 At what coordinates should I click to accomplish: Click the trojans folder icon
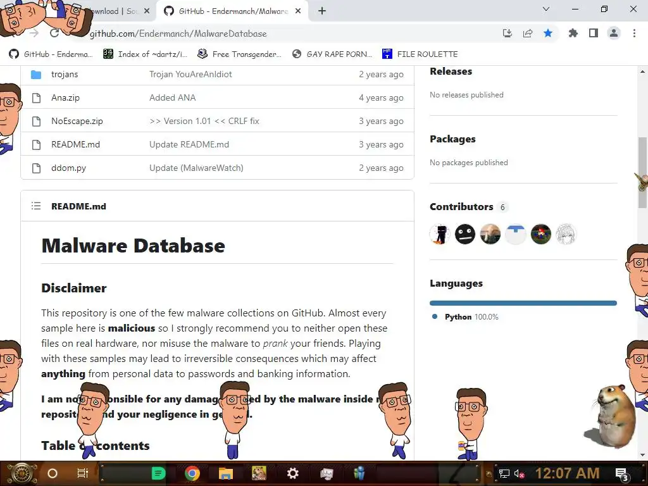pyautogui.click(x=36, y=75)
